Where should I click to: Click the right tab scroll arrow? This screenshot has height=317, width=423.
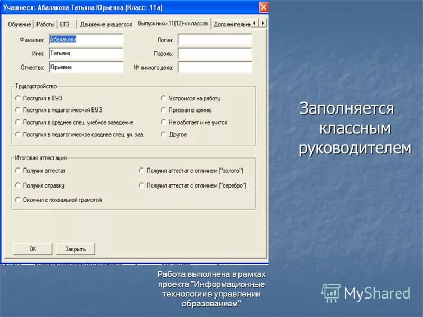(262, 23)
